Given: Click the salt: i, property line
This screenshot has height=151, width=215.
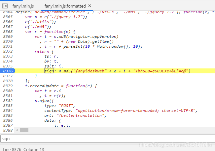Looking at the screenshot, I should (54, 66).
